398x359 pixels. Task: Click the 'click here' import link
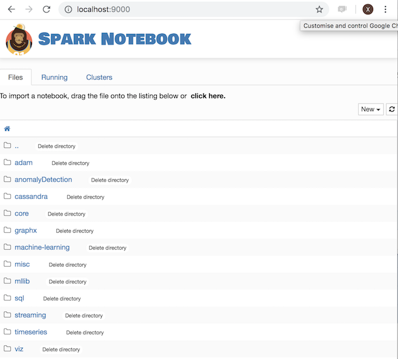[208, 96]
